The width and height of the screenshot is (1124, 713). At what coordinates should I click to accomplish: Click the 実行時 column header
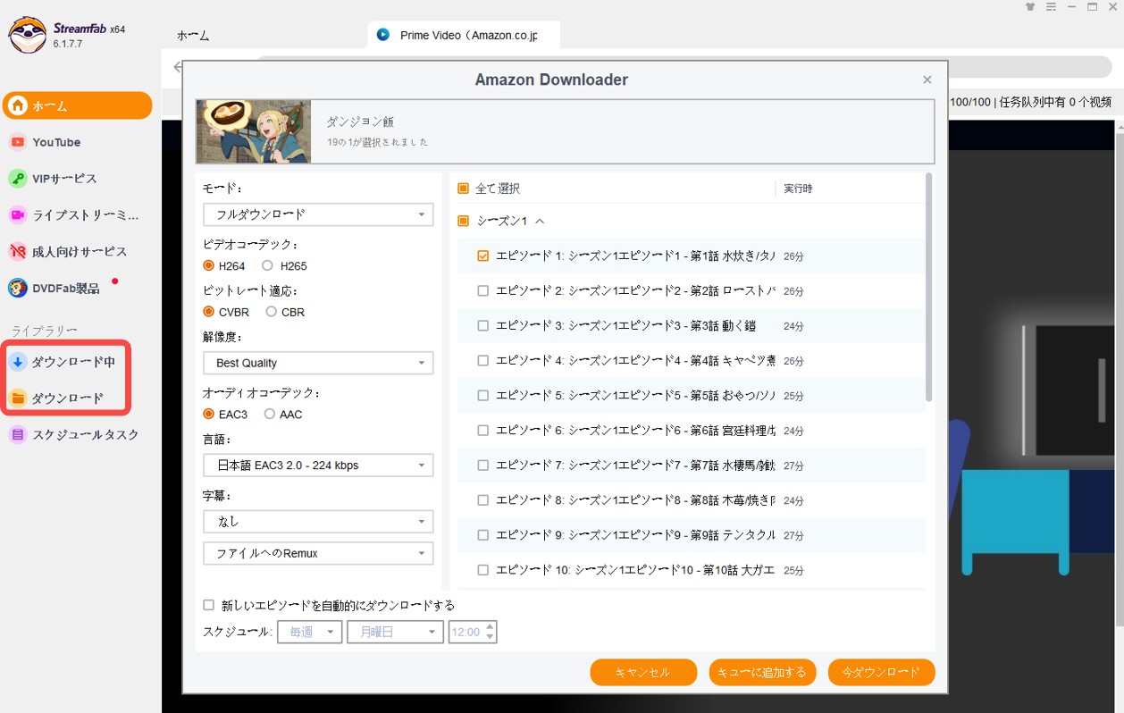coord(798,189)
